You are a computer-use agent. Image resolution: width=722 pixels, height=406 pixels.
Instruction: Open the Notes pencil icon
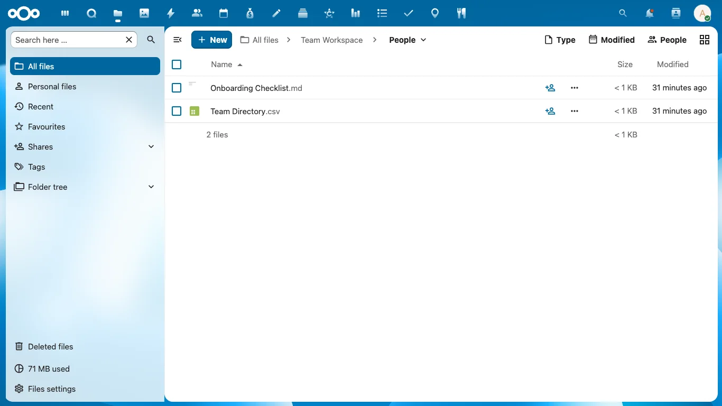coord(276,13)
